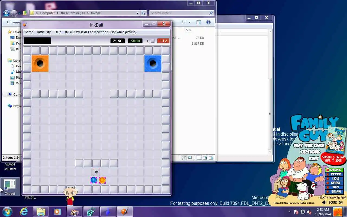The width and height of the screenshot is (347, 217).
Task: Switch to the InkBall taskbar button
Action: click(x=125, y=212)
